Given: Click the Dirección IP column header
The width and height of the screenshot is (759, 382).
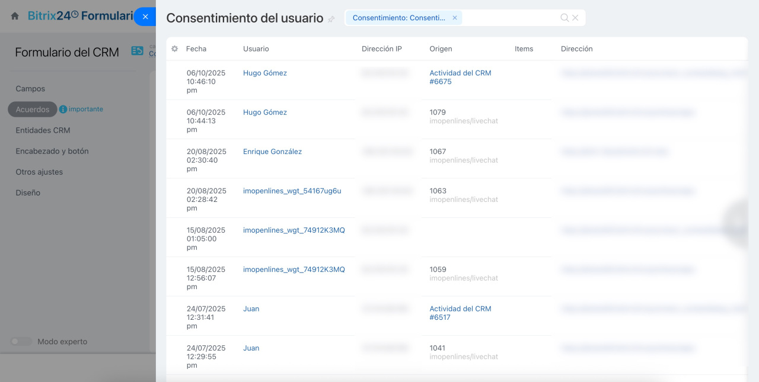Looking at the screenshot, I should pyautogui.click(x=382, y=49).
